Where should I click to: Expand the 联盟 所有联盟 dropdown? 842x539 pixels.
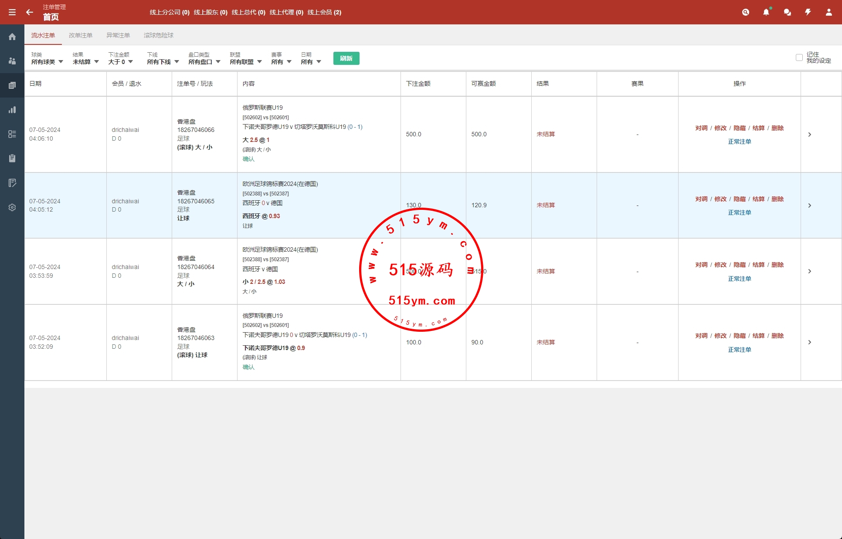tap(246, 62)
